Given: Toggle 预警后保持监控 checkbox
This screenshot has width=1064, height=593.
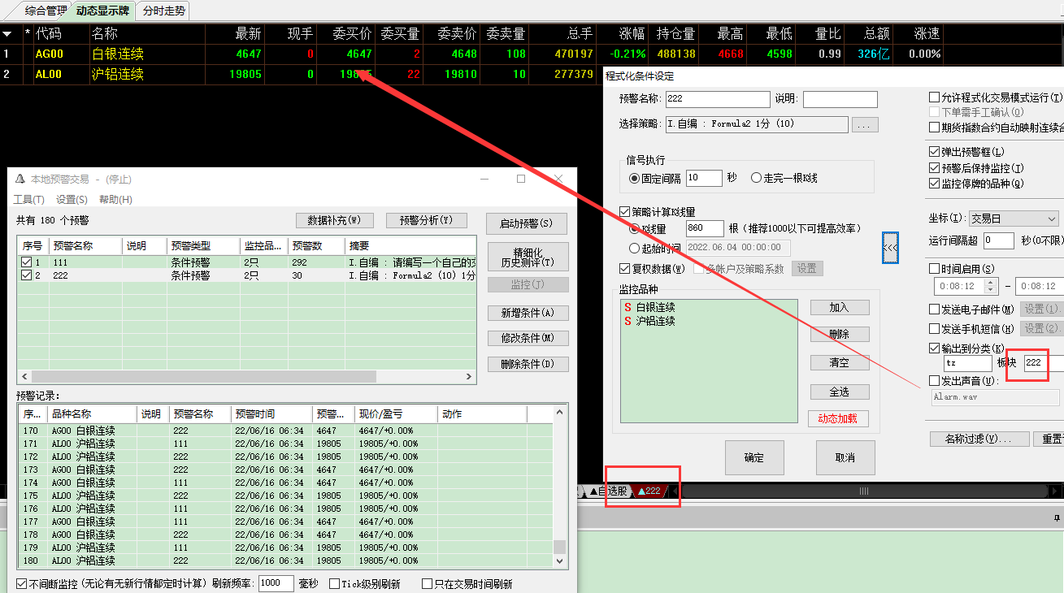Looking at the screenshot, I should (934, 168).
